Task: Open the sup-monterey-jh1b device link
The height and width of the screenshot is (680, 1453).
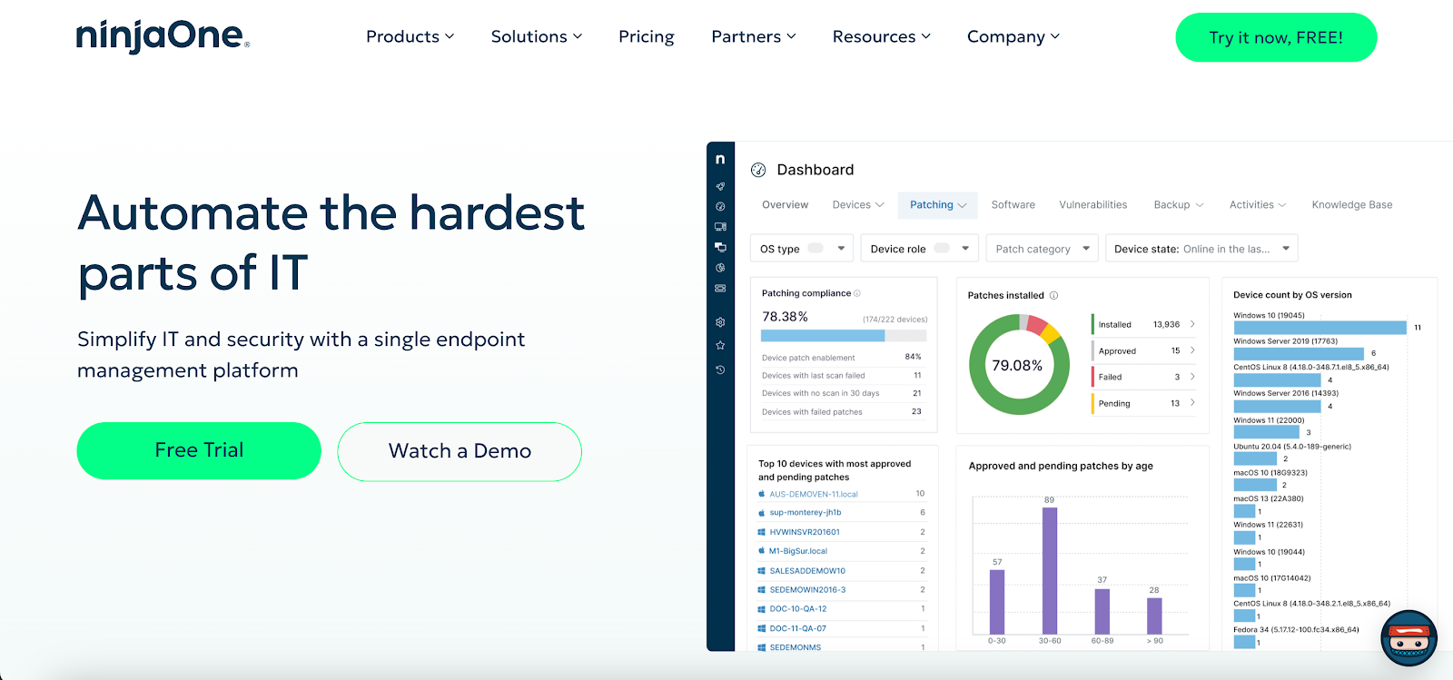Action: coord(806,513)
